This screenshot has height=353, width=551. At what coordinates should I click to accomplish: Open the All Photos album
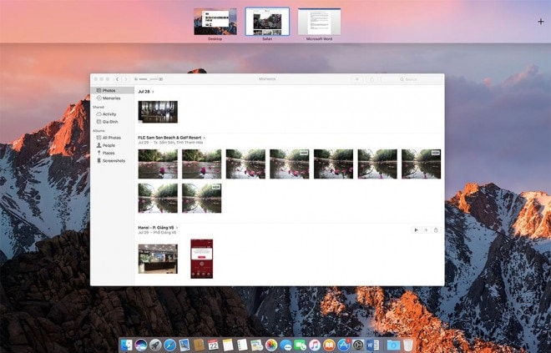pyautogui.click(x=112, y=138)
